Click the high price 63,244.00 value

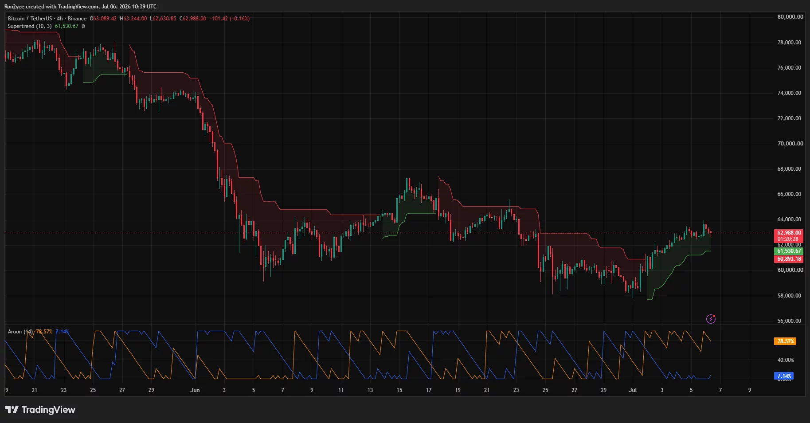coord(135,19)
